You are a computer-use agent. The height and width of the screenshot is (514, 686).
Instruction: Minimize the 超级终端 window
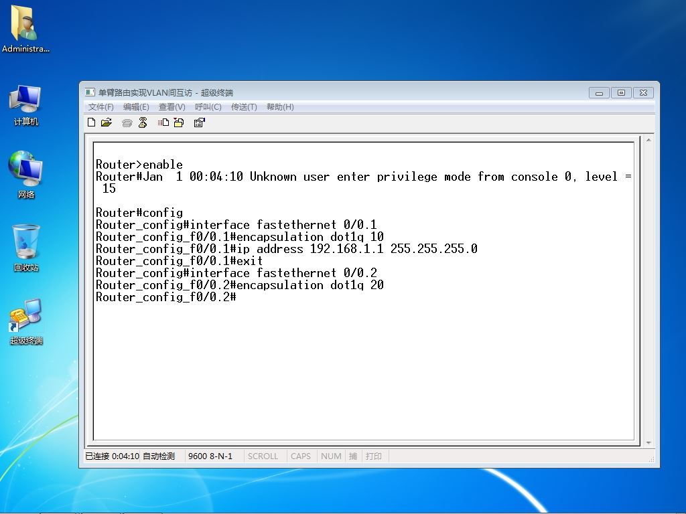click(x=599, y=92)
